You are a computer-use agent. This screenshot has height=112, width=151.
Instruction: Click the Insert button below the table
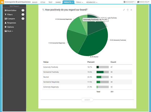click(87, 100)
